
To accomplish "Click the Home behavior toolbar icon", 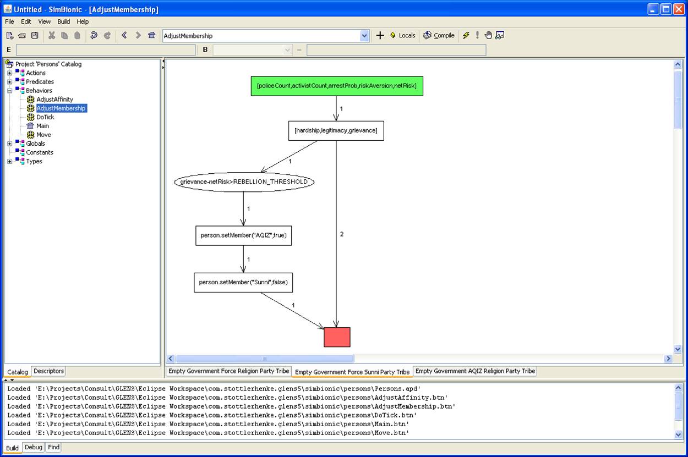I will pos(151,35).
